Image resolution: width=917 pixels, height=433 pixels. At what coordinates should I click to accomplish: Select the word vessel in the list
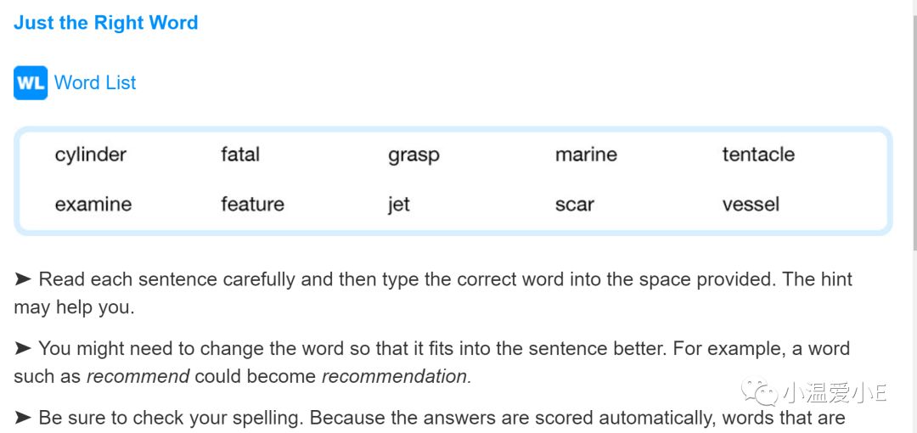click(x=751, y=204)
